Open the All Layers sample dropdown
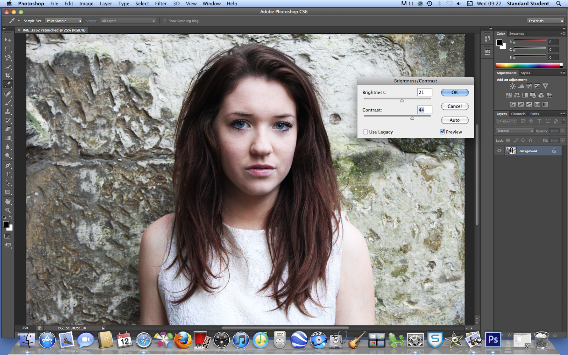 (x=128, y=21)
